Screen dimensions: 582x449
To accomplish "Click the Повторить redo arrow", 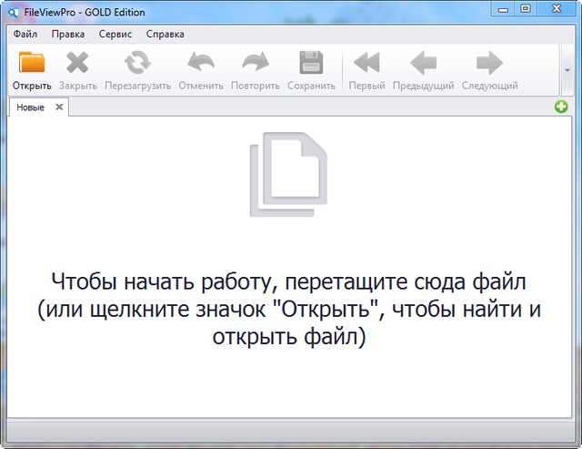I will 256,64.
